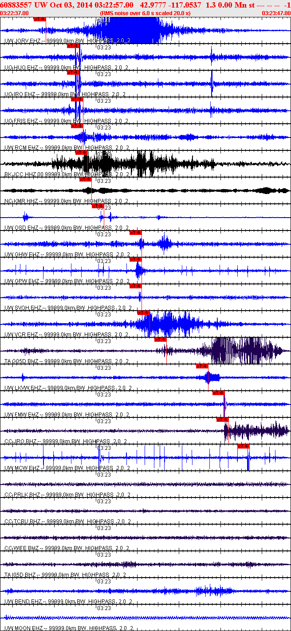This screenshot has height=631, width=291.
Task: Click the UW SVOH EHZ station label
Action: tap(23, 307)
